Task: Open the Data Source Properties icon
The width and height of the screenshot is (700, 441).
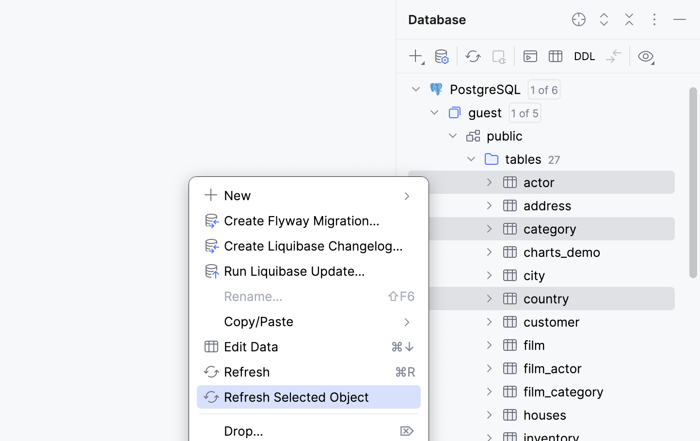Action: tap(442, 56)
